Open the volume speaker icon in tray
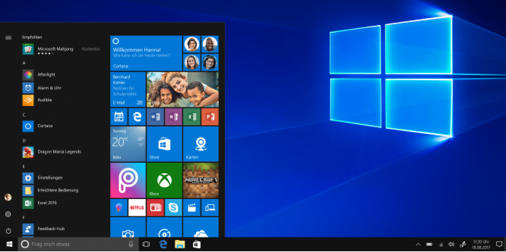Screen dimensions: 506x252 click(x=451, y=244)
